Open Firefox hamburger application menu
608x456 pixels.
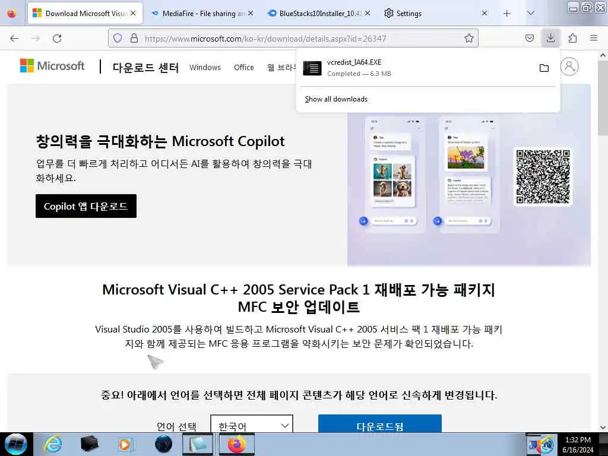(594, 38)
